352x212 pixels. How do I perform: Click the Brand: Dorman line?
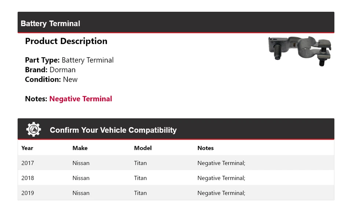[50, 70]
